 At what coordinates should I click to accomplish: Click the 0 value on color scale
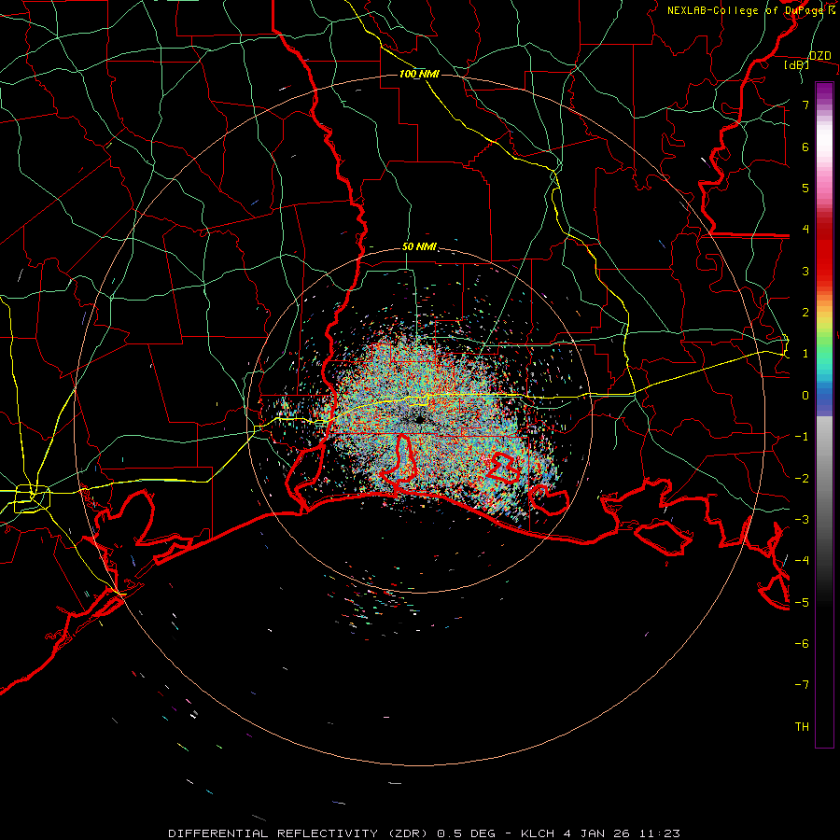click(x=805, y=396)
